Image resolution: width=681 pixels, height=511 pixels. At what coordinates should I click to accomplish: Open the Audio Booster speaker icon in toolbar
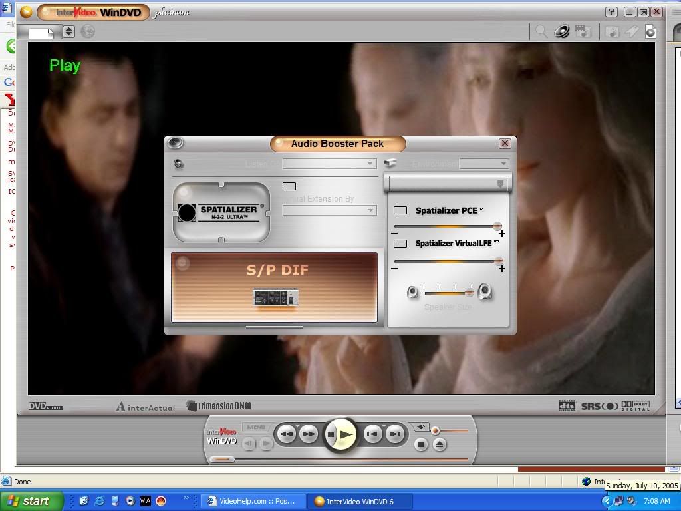(561, 31)
